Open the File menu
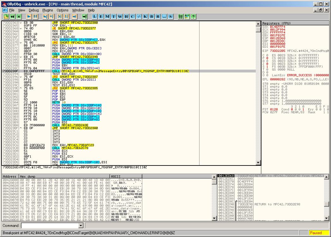 tap(12, 10)
